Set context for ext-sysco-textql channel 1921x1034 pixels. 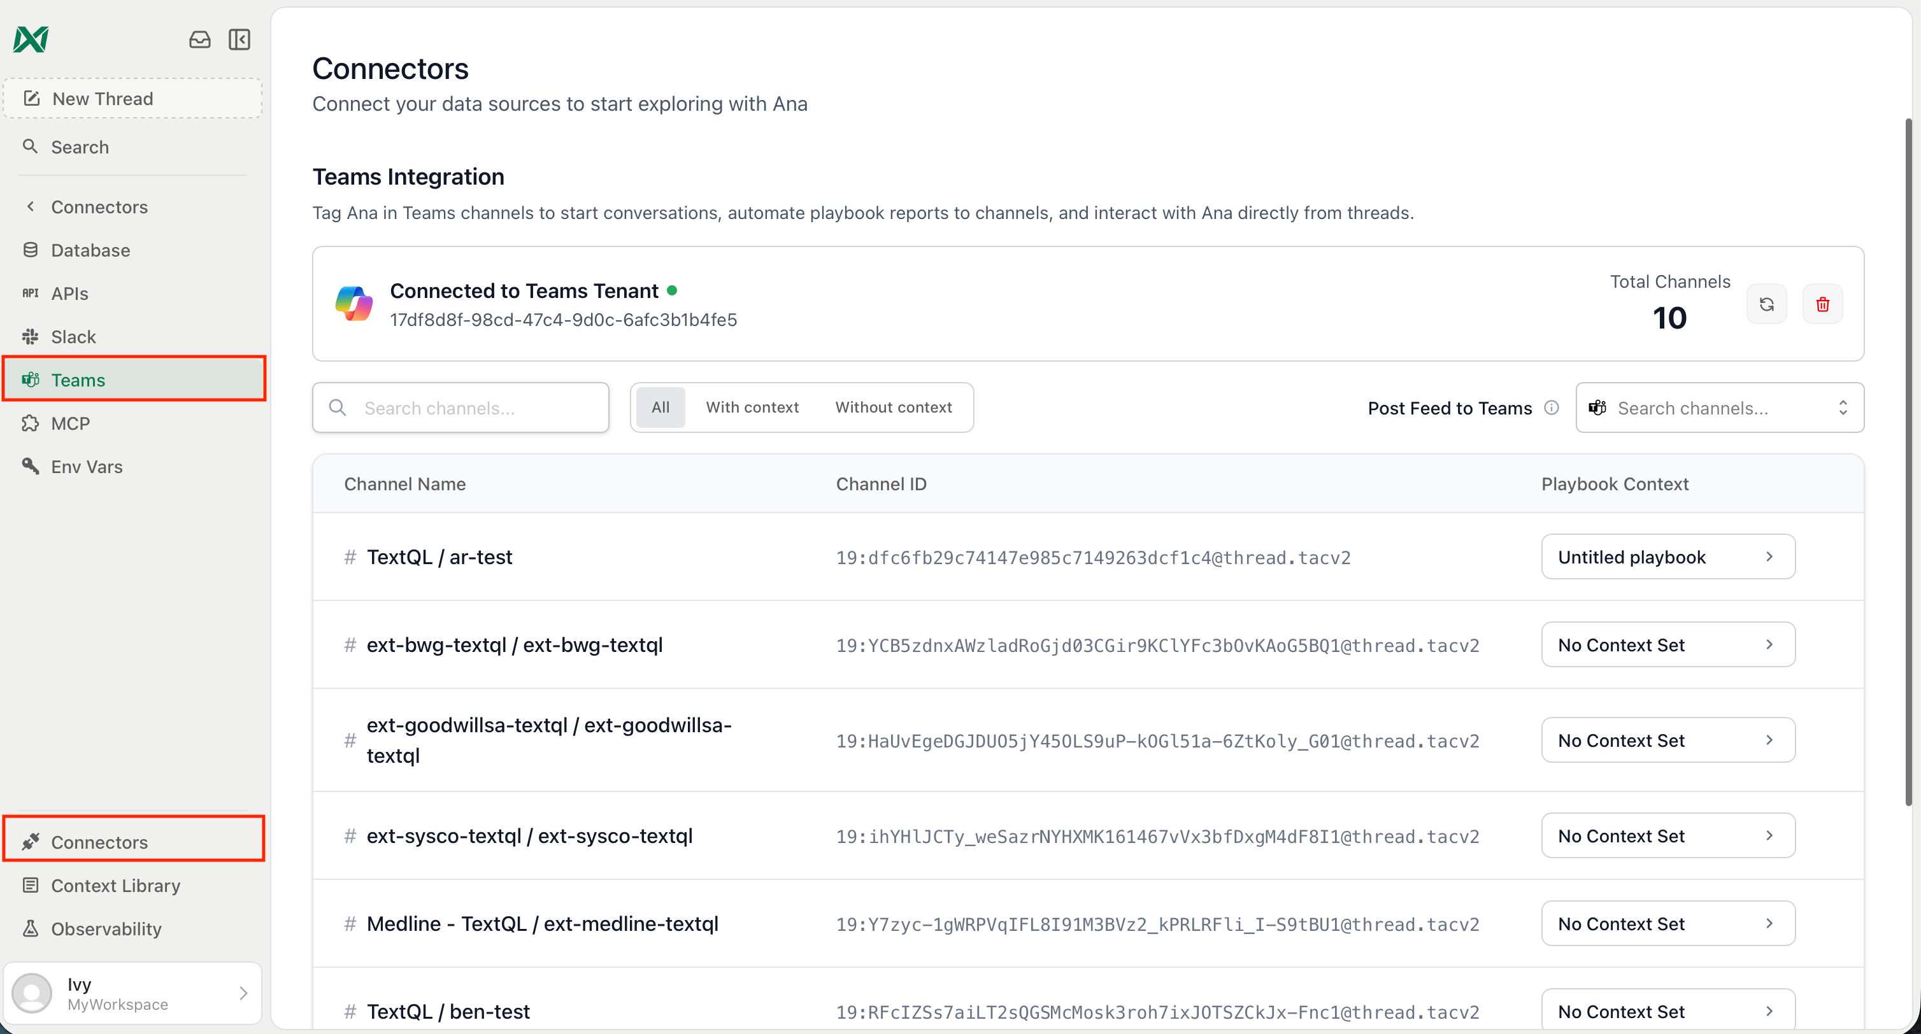tap(1667, 835)
